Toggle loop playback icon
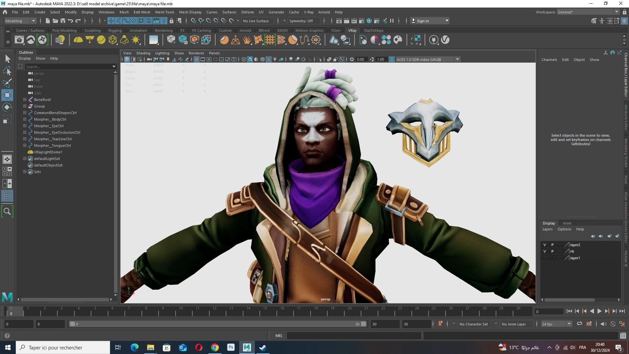 pyautogui.click(x=580, y=324)
